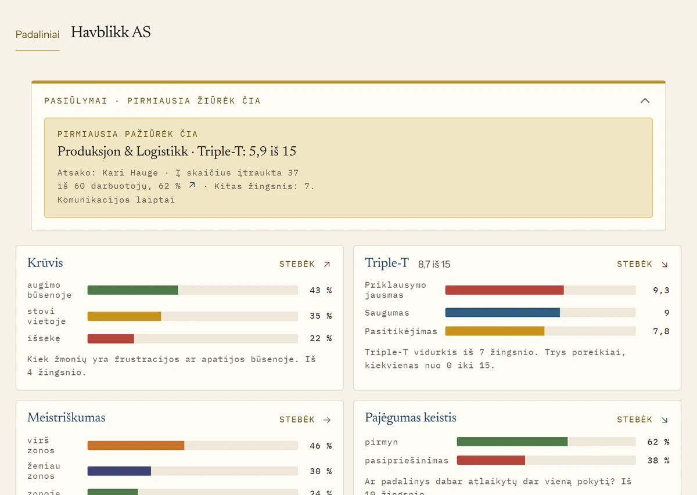Click the downward trend arrow in Pajėgumas keistis card
Screen dimensions: 697x495
tap(664, 420)
